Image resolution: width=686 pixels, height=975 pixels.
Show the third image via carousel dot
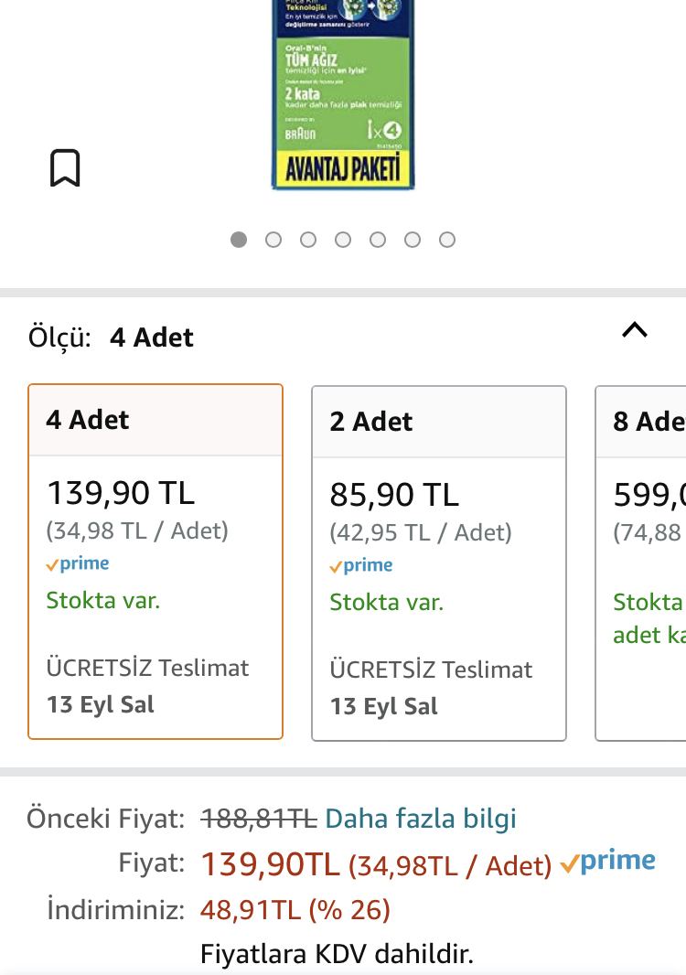click(x=308, y=240)
